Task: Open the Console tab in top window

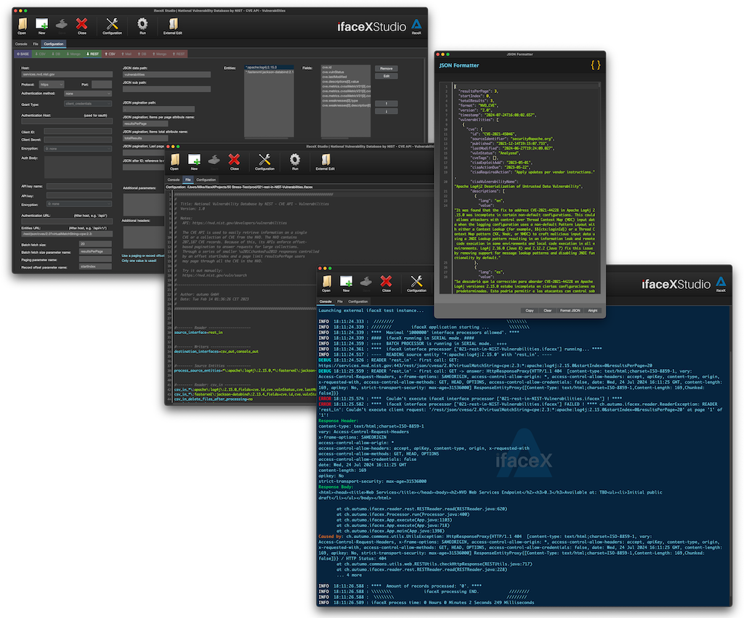Action: pyautogui.click(x=21, y=44)
